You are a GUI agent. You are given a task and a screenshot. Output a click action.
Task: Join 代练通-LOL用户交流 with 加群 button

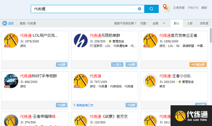pyautogui.click(x=61, y=64)
